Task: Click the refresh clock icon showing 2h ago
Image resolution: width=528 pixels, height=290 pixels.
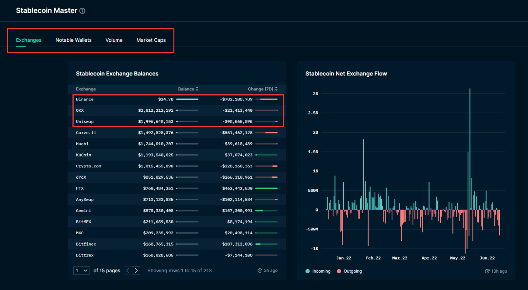Action: pos(260,271)
